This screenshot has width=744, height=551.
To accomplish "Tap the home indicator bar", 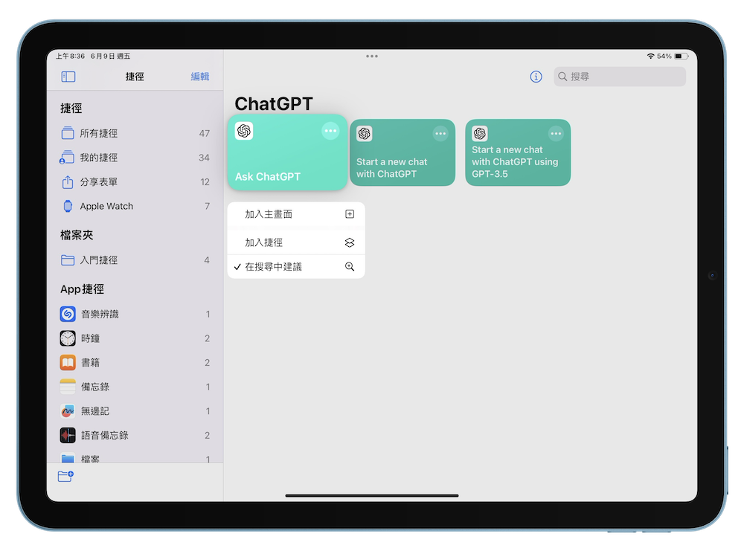I will click(x=372, y=495).
